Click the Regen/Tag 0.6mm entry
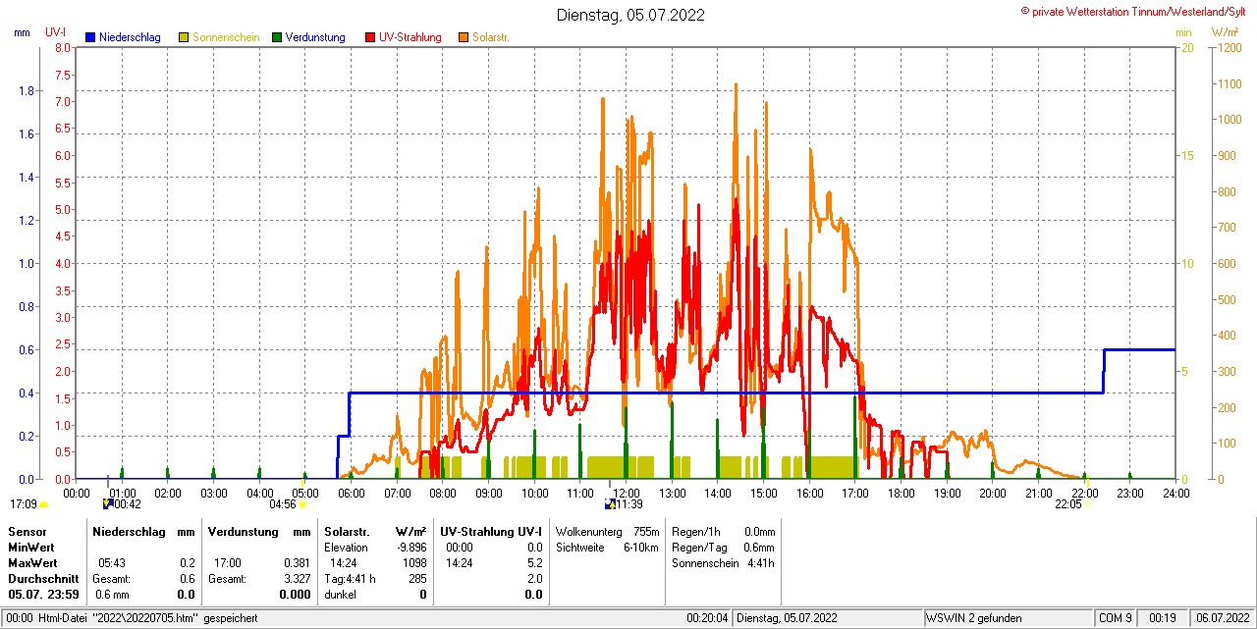Screen dimensions: 1257x629 coord(723,547)
